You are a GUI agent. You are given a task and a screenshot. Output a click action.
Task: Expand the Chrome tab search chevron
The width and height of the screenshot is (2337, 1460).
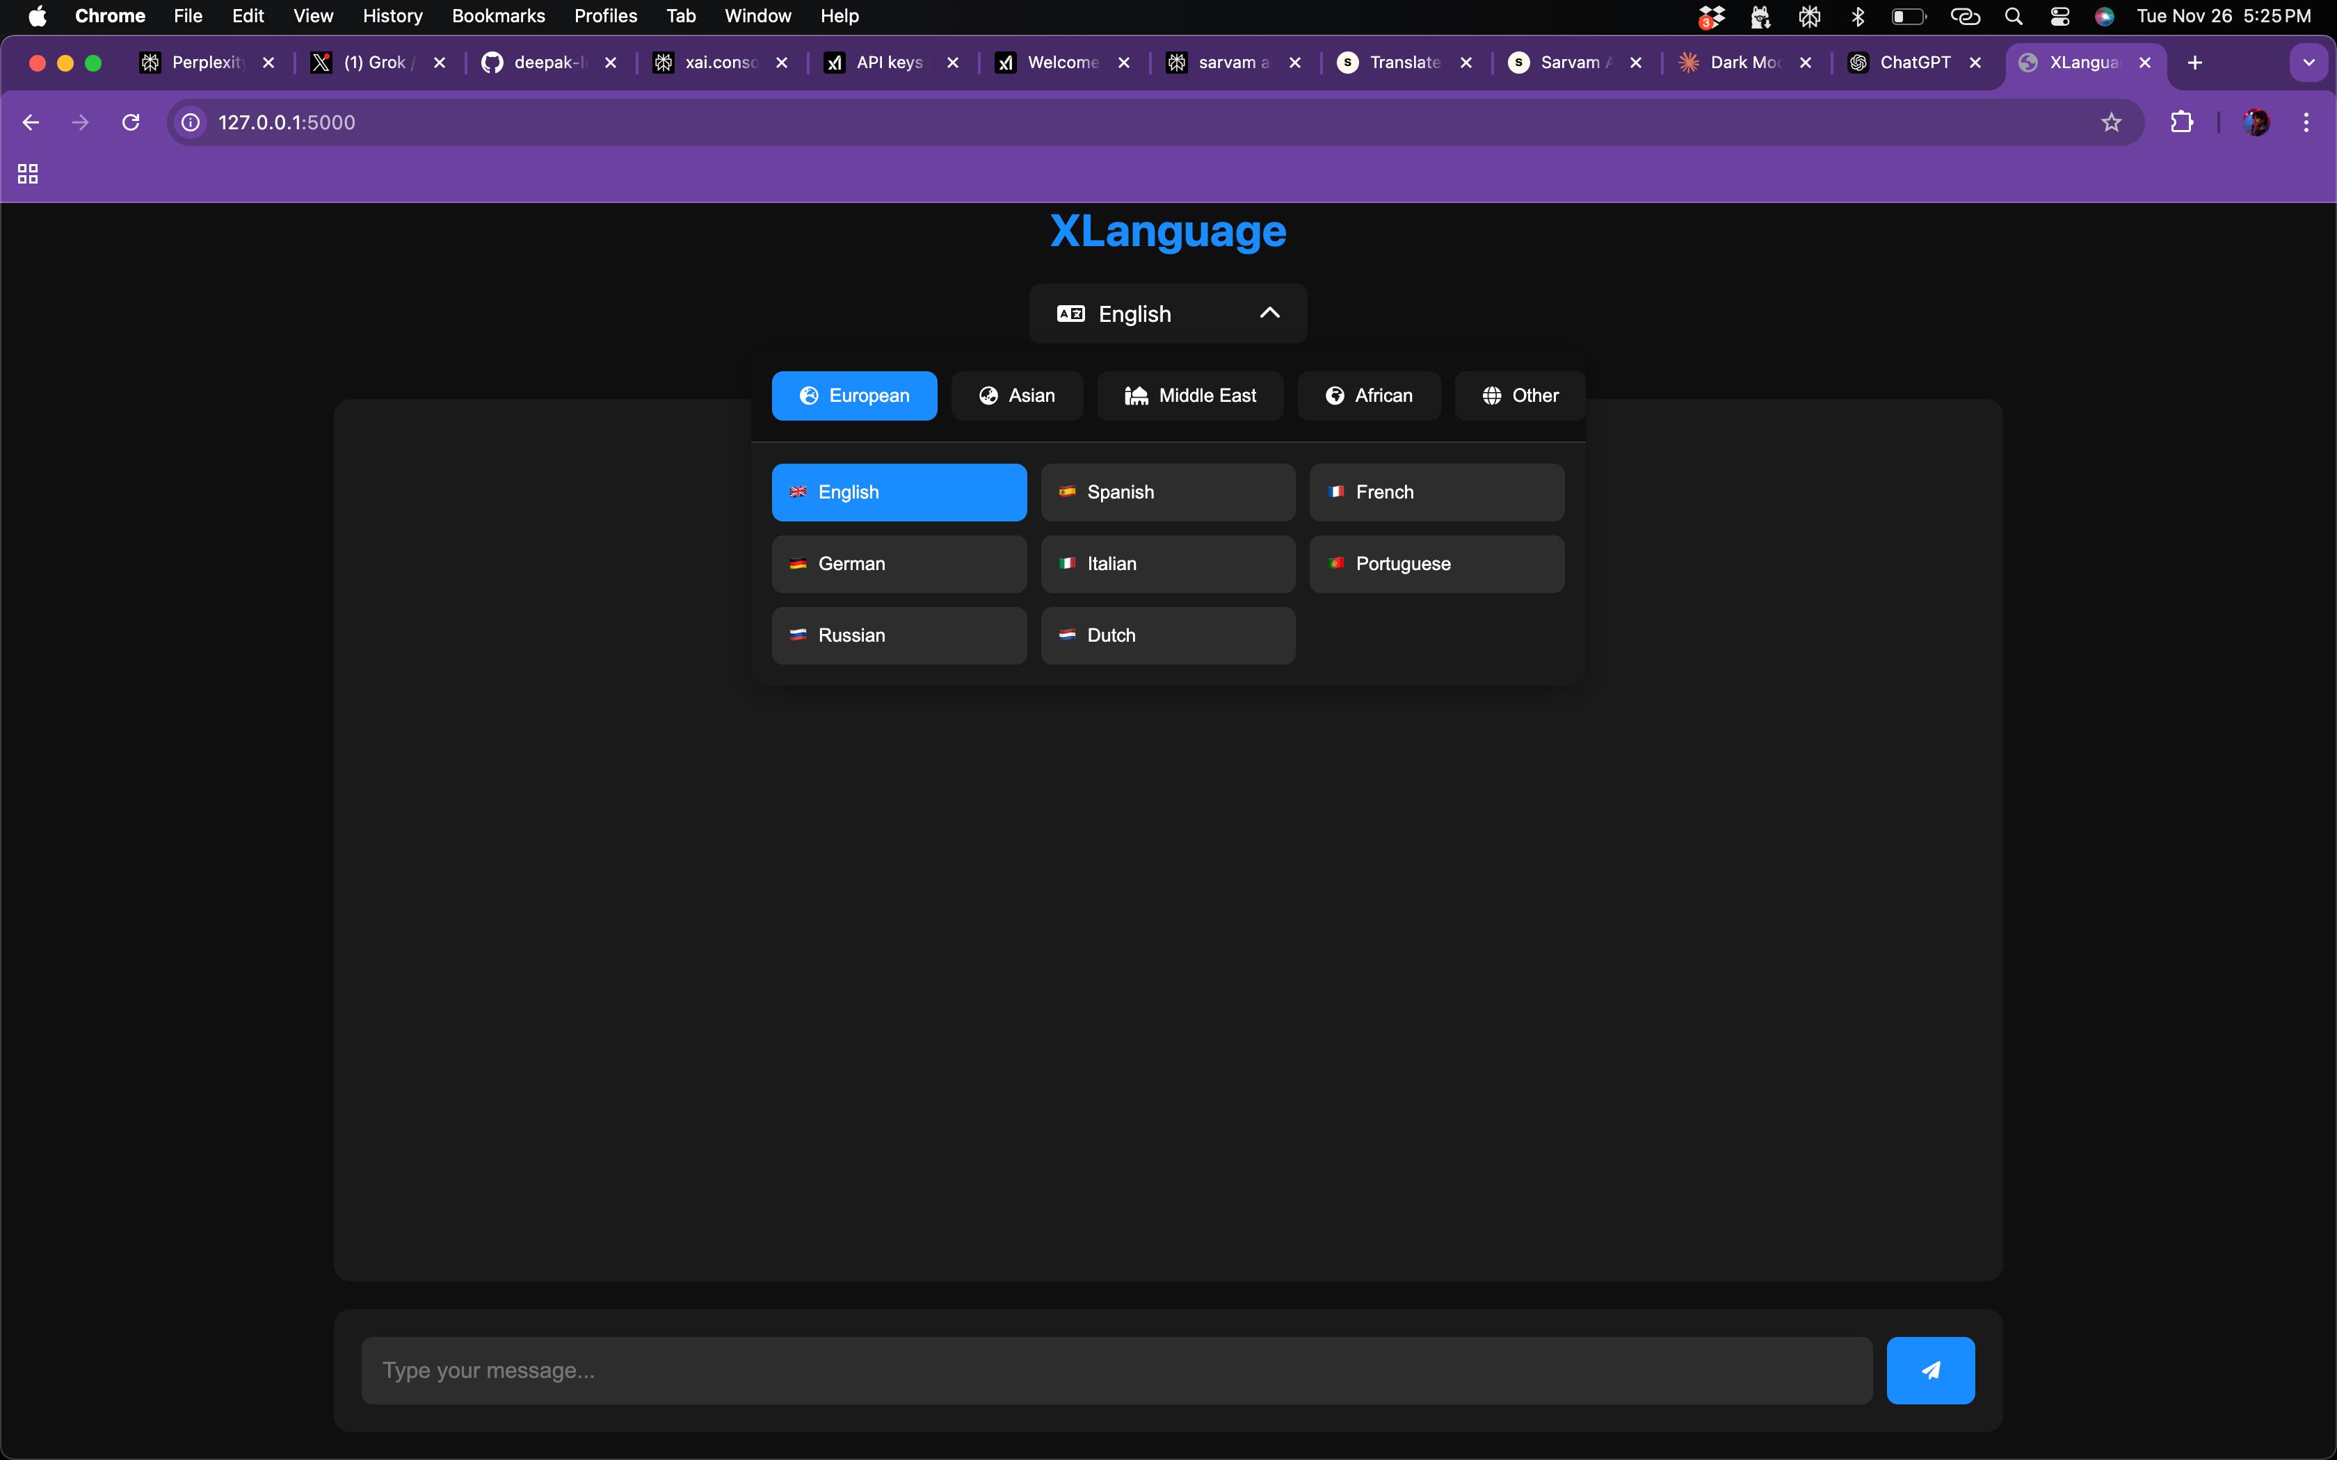(2308, 63)
